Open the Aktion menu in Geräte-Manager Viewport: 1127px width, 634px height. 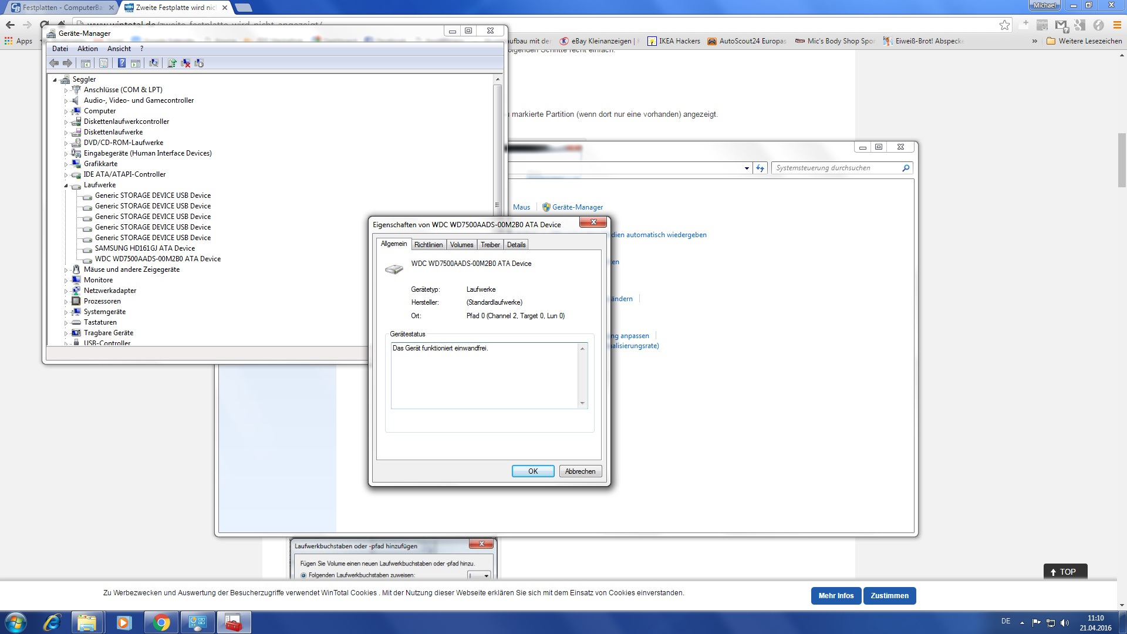[87, 49]
